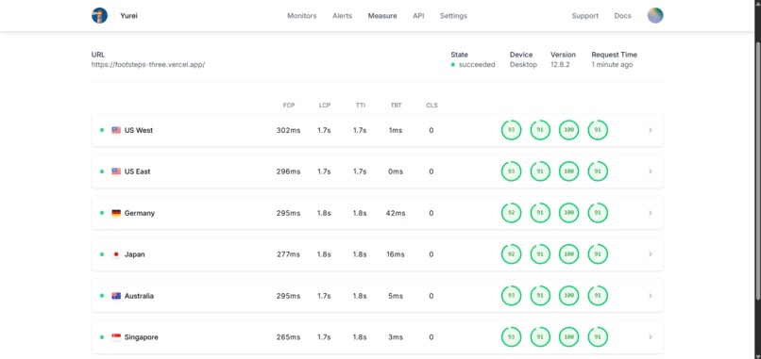
Task: Click the Japan flag icon
Action: (116, 254)
